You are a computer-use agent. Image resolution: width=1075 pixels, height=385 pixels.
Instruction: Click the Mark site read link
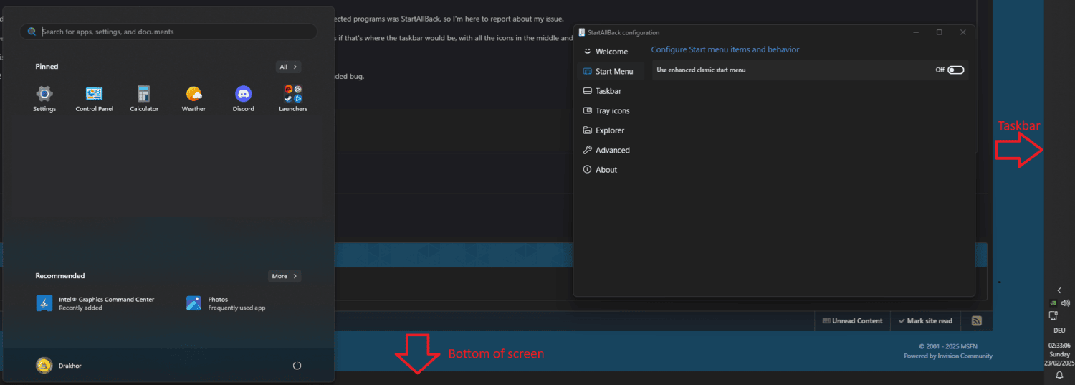coord(925,320)
